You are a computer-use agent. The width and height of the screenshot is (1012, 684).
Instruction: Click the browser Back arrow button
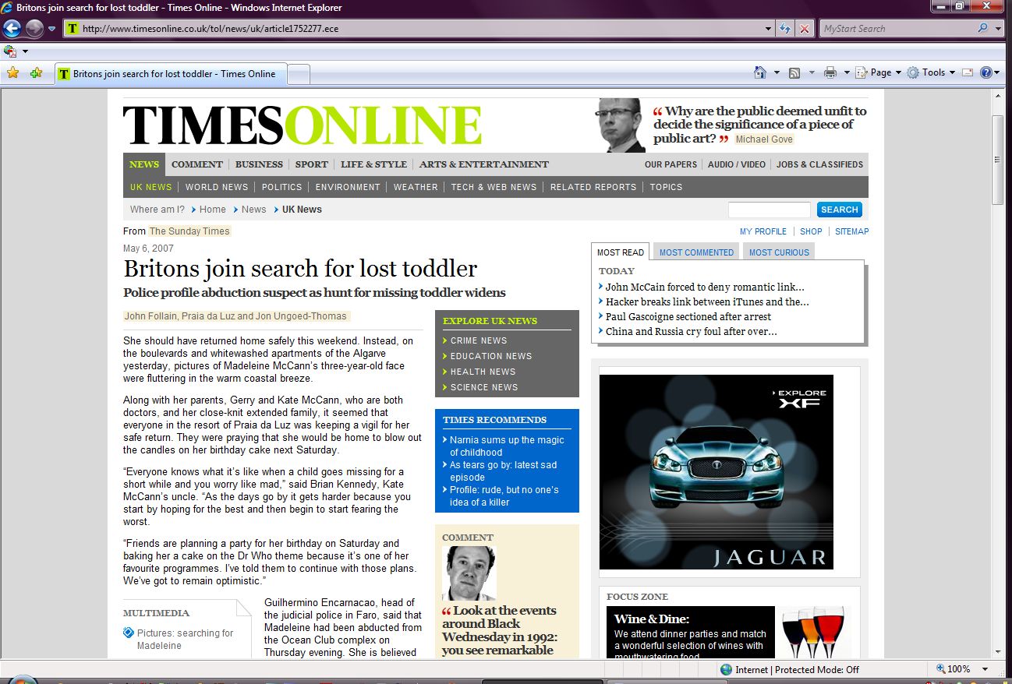[12, 29]
